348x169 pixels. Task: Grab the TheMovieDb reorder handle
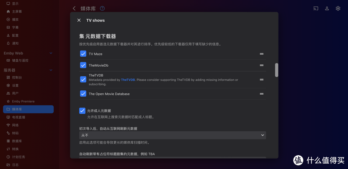pyautogui.click(x=261, y=65)
